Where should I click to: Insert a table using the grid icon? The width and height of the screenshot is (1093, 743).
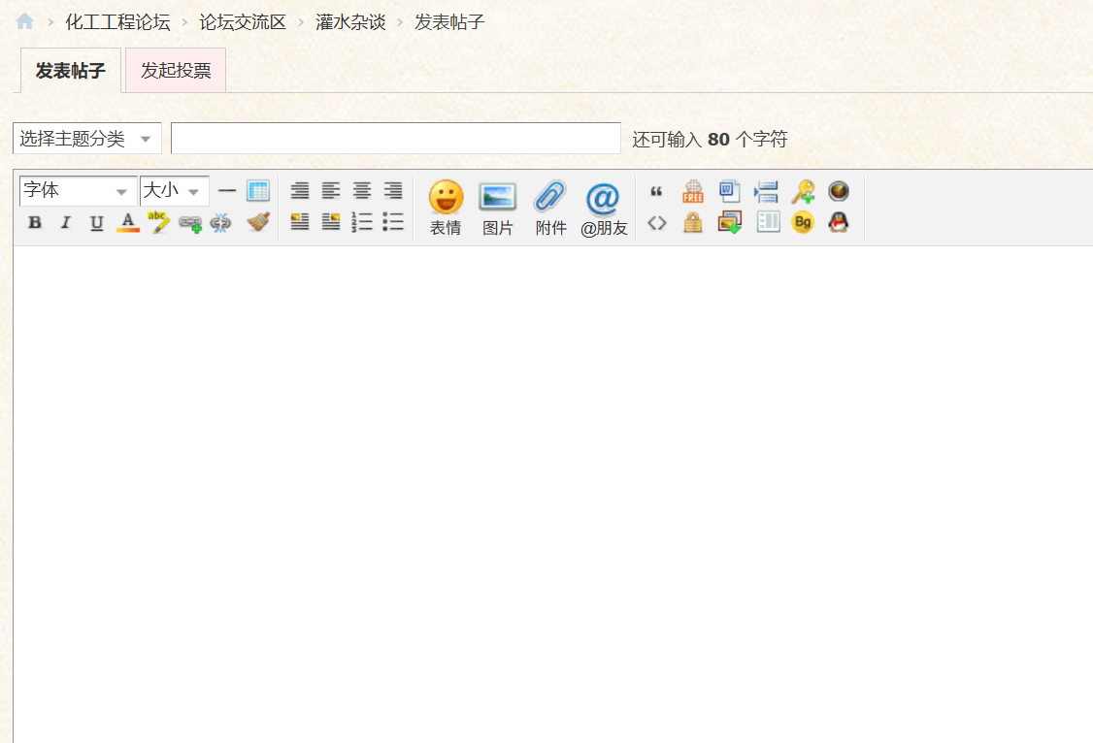(258, 190)
